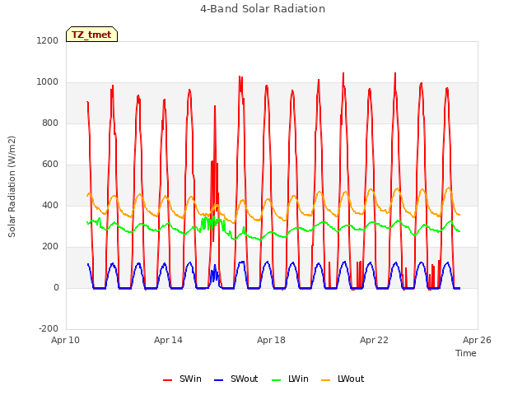The image size is (527, 395).
Task: Click the 'Apr 14' x-axis label
Action: [x=168, y=340]
